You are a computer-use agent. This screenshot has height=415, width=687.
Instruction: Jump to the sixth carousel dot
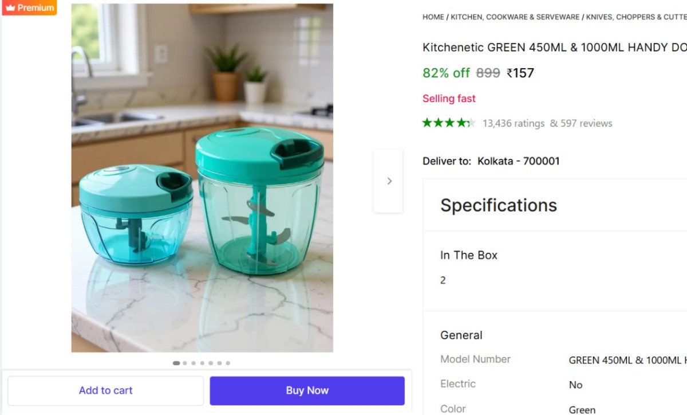pos(219,363)
